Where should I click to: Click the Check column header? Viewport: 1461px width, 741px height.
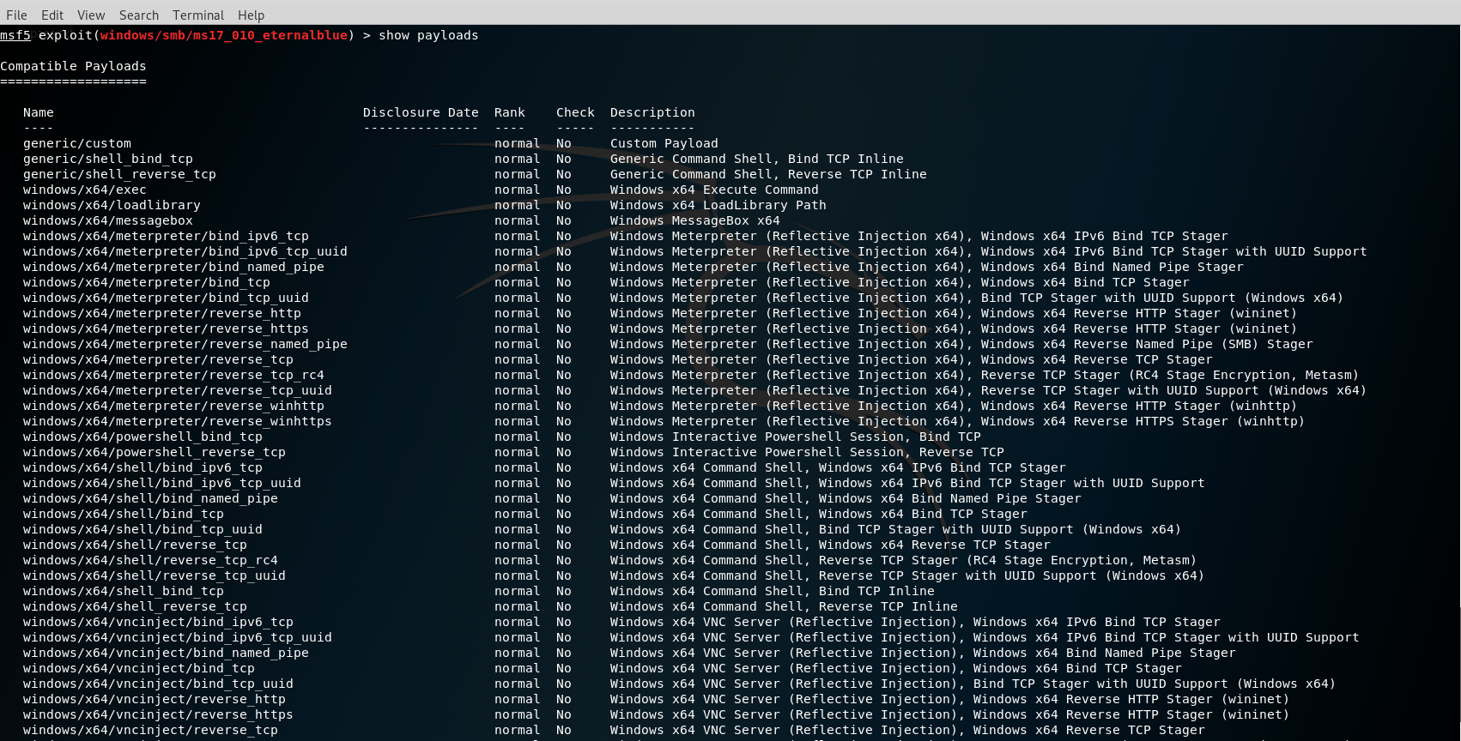click(x=575, y=112)
